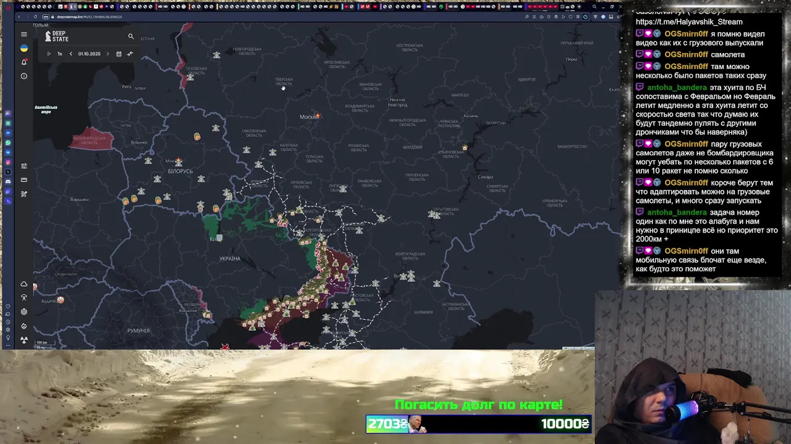
Task: Toggle the radar layer icon
Action: 24,311
